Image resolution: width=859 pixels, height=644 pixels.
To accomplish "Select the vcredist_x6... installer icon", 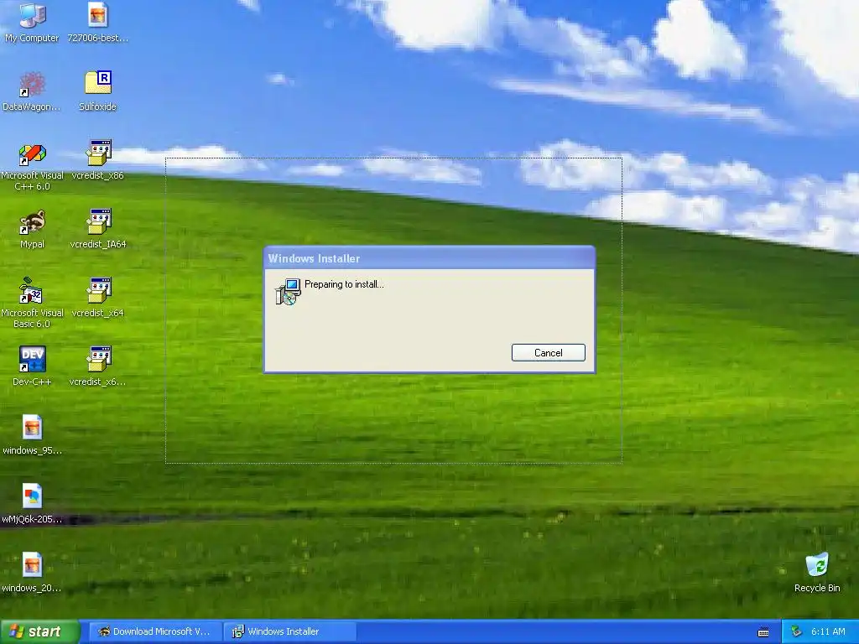I will click(x=97, y=366).
